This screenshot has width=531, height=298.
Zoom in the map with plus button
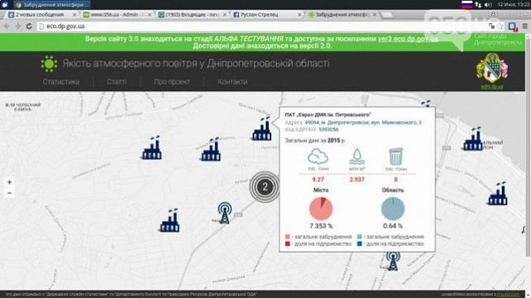9,182
